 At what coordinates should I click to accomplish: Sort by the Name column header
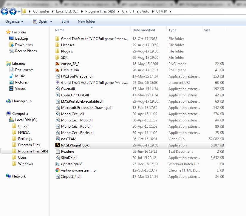pos(60,30)
